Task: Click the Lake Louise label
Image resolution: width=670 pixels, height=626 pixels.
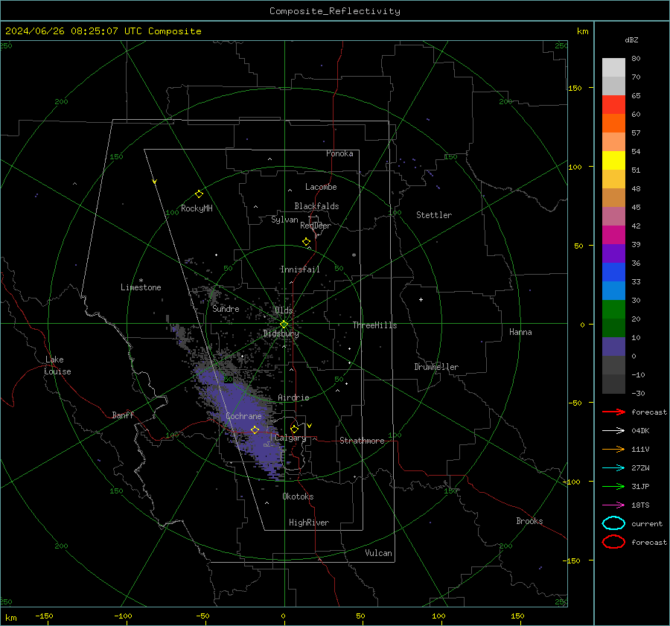Action: (x=57, y=365)
